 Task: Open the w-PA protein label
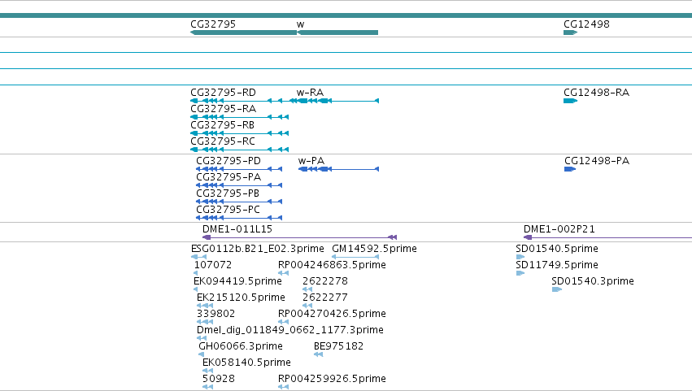pos(311,161)
